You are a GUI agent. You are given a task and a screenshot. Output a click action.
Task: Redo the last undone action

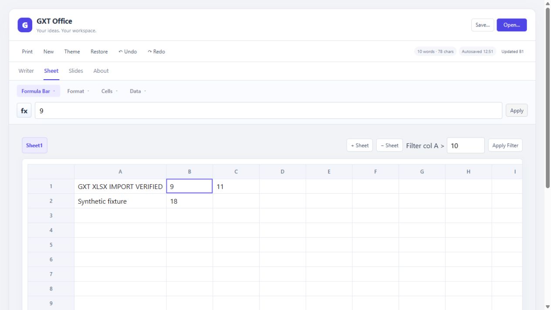pos(156,51)
